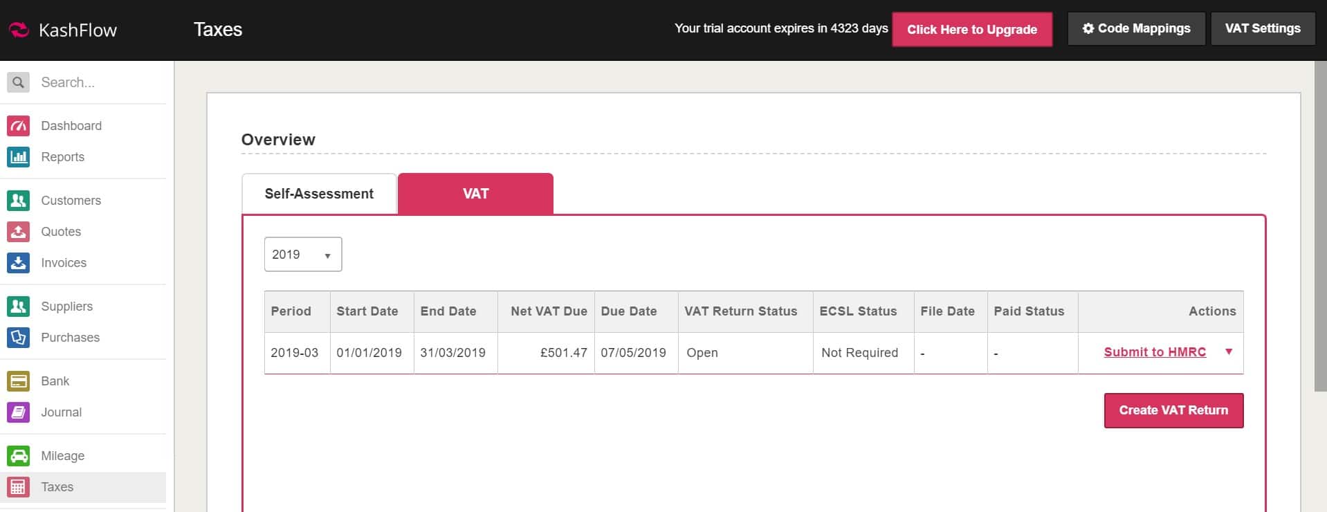Click the Dashboard gauge icon
Viewport: 1327px width, 512px height.
(x=19, y=126)
